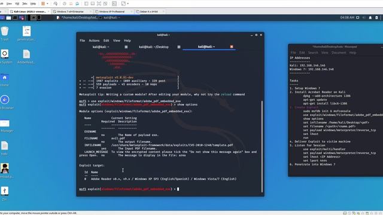Open the terminal Help menu
The height and width of the screenshot is (215, 383).
[127, 41]
